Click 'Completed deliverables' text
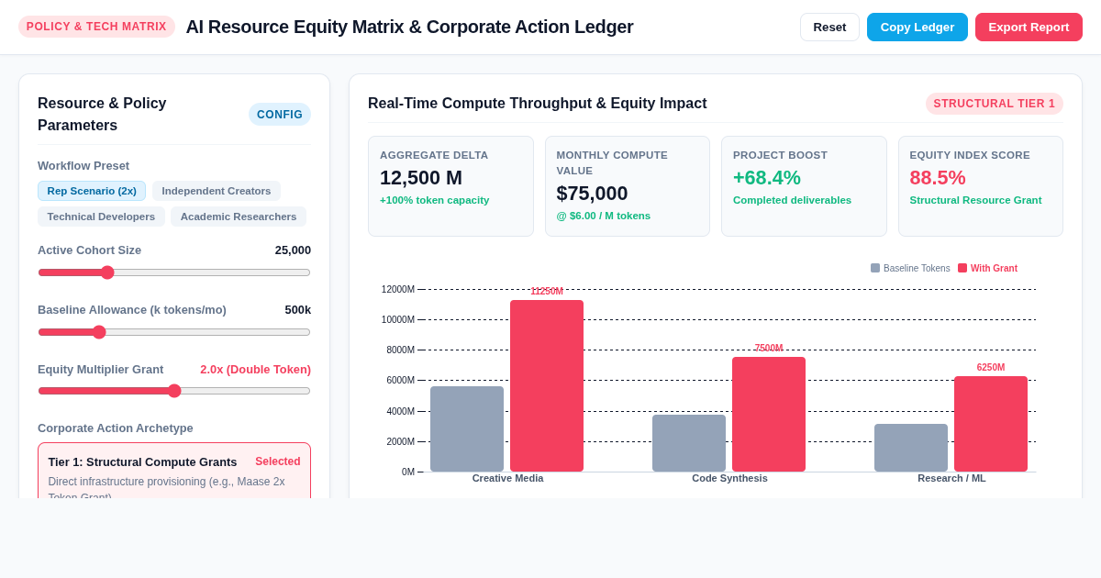 (x=792, y=200)
